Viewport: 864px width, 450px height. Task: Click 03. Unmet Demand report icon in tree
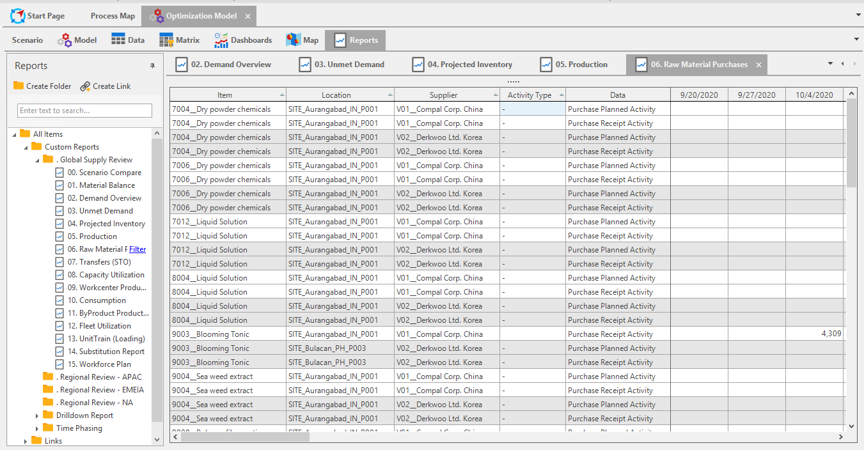click(60, 211)
